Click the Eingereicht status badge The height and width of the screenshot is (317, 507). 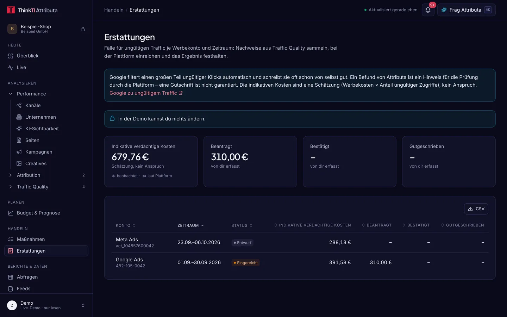[x=246, y=263]
